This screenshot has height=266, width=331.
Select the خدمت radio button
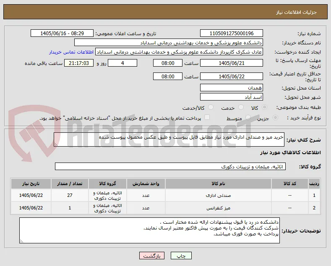[x=241, y=107]
